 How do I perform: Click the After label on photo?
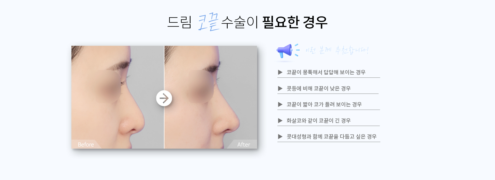click(x=244, y=145)
